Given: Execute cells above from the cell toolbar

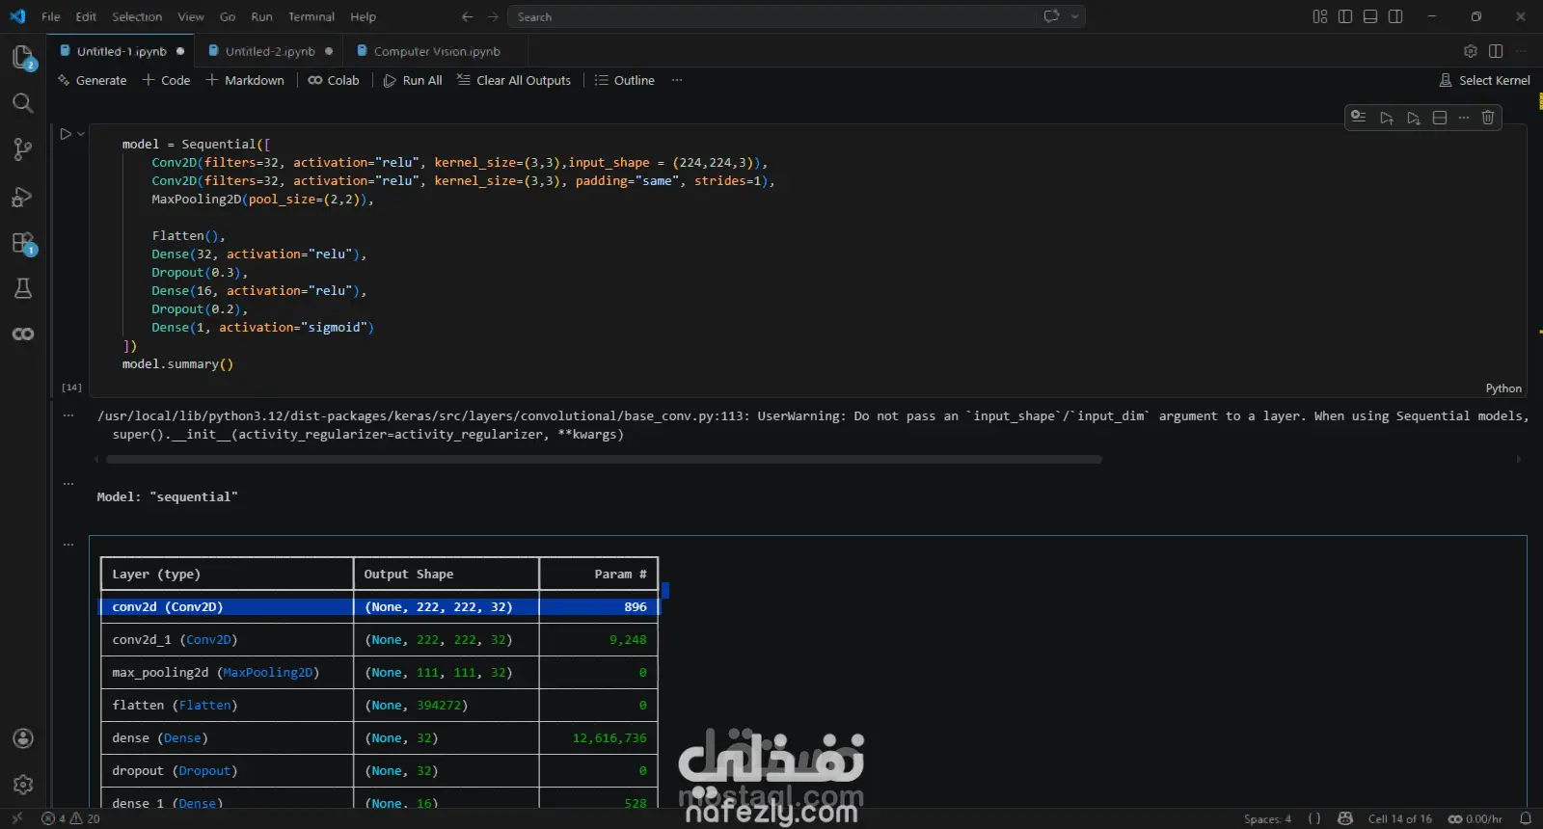Looking at the screenshot, I should (x=1387, y=118).
